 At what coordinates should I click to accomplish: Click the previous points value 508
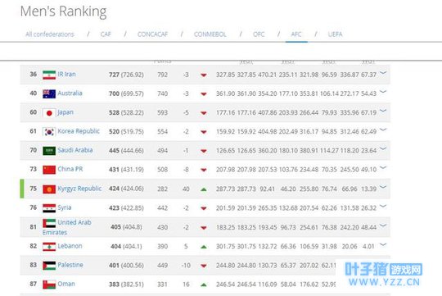click(x=162, y=170)
